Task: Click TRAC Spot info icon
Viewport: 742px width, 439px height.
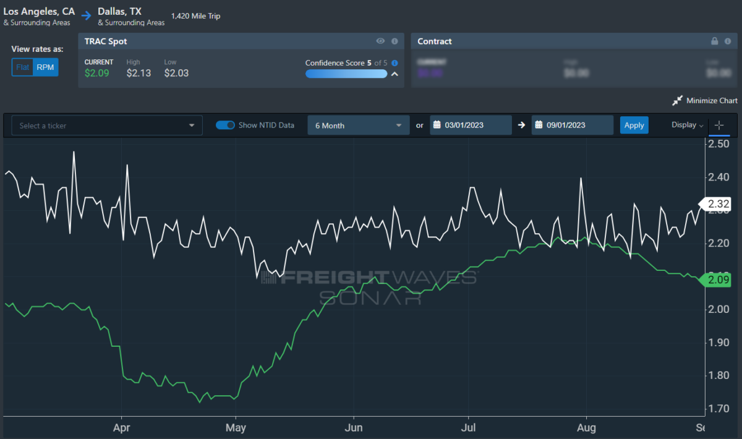Action: (x=394, y=41)
